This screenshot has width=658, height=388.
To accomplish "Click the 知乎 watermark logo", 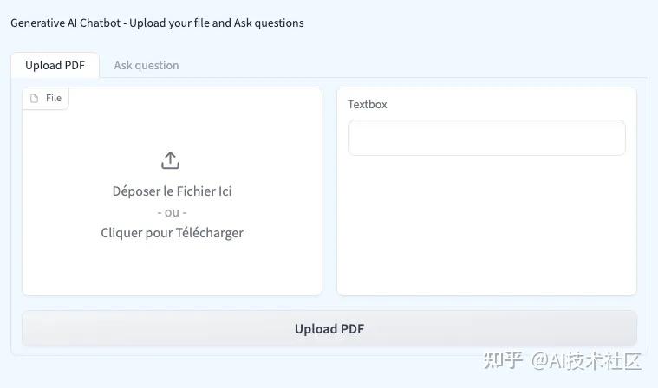I will [x=504, y=360].
